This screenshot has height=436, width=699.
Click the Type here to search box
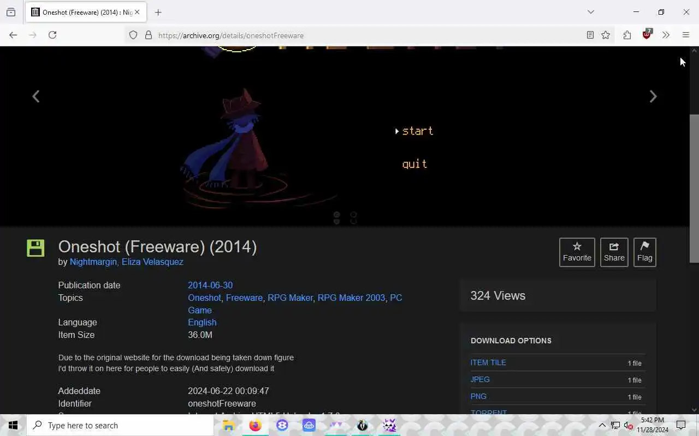[x=120, y=425]
